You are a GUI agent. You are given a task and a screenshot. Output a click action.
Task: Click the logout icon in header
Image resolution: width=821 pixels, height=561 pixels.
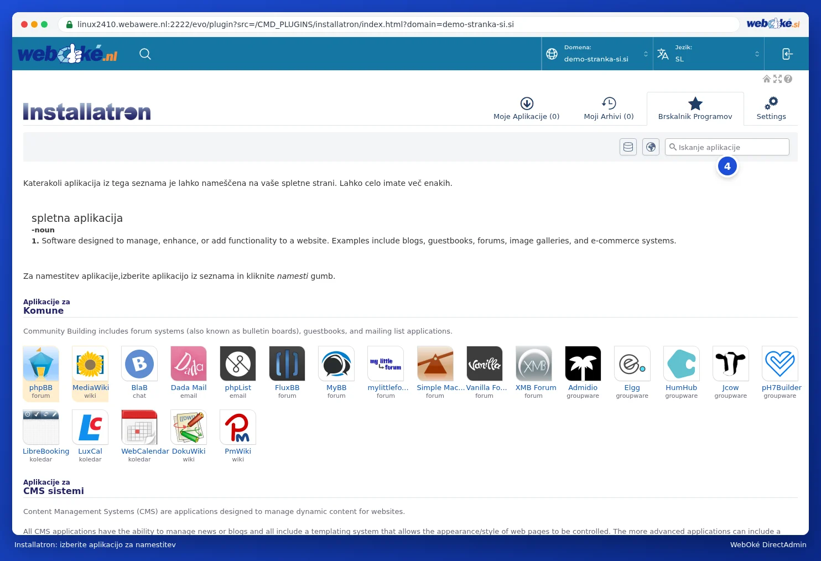(x=787, y=54)
